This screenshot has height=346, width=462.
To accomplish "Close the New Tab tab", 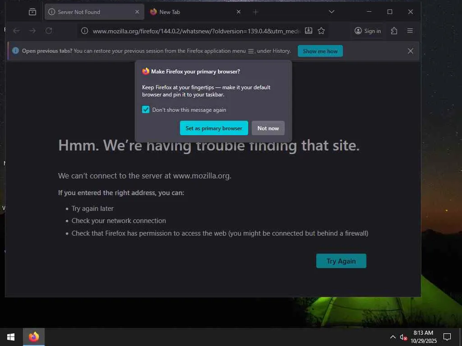I will click(239, 12).
